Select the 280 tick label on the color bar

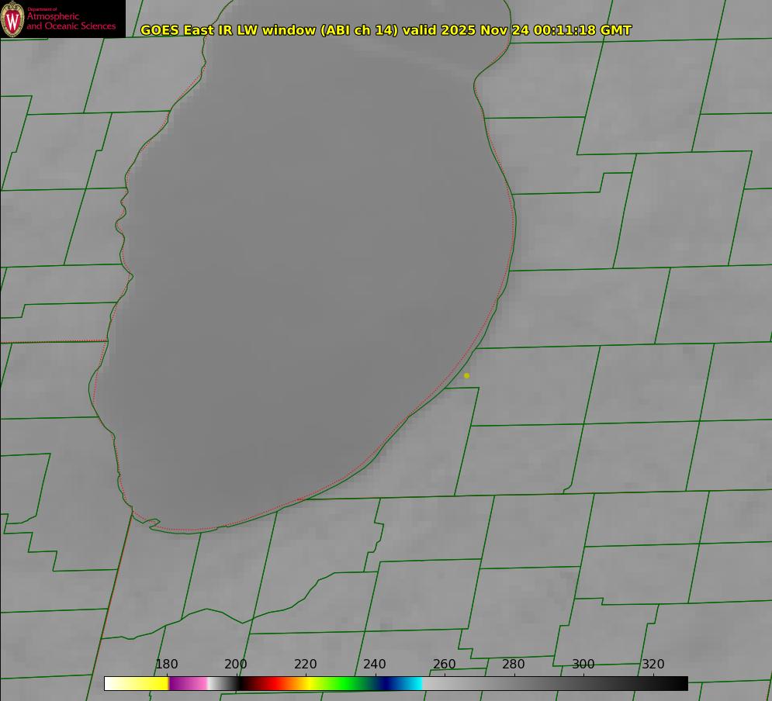(x=514, y=665)
